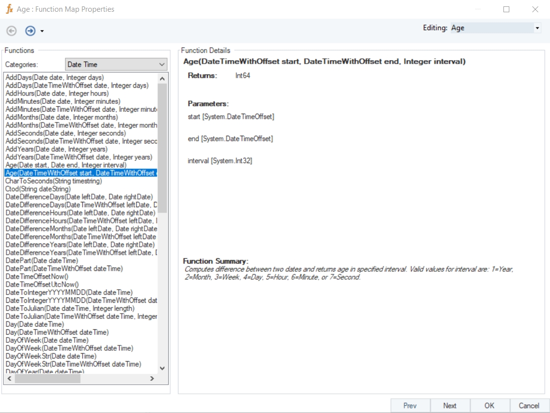The width and height of the screenshot is (550, 413).
Task: Open the forward arrow dropdown caret
Action: click(x=42, y=31)
